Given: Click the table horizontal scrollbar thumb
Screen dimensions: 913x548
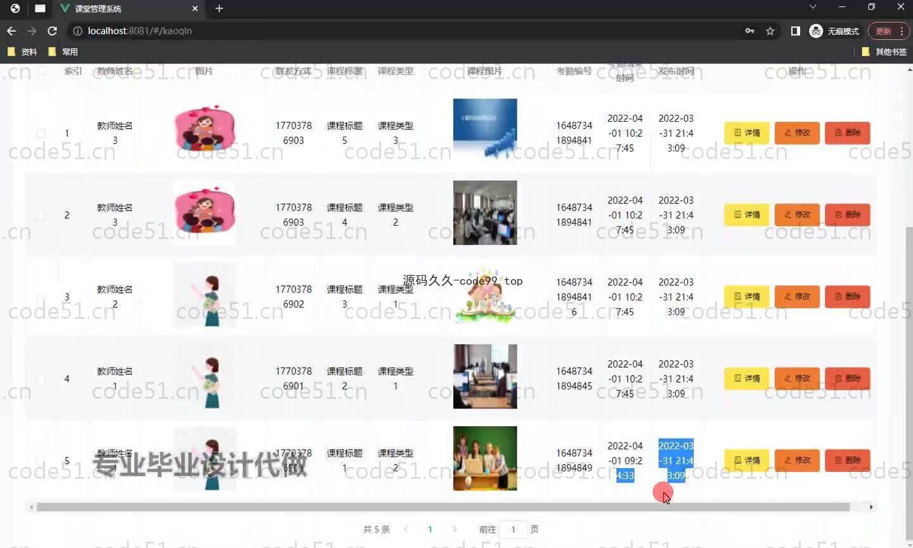Looking at the screenshot, I should tap(443, 507).
